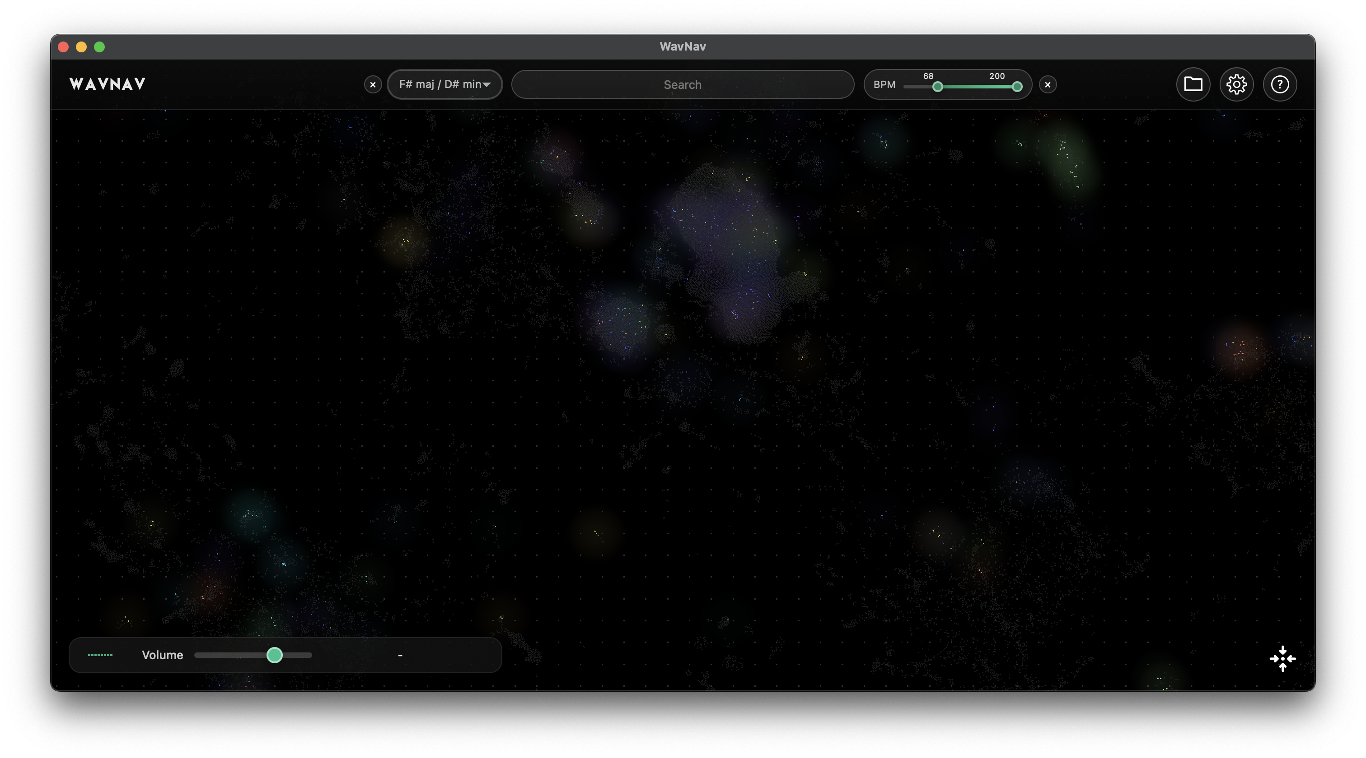
Task: Open the help question mark icon
Action: tap(1280, 84)
